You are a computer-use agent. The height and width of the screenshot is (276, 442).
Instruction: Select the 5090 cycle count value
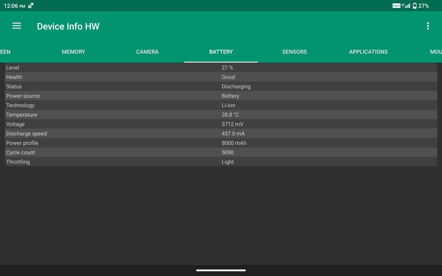227,153
